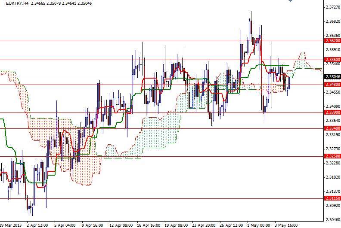Click the 2.33640 price axis value
341x228 pixels.
[x=333, y=120]
